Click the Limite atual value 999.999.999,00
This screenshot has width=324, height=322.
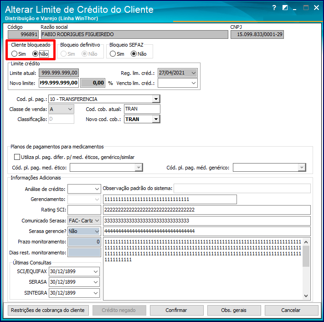[59, 73]
